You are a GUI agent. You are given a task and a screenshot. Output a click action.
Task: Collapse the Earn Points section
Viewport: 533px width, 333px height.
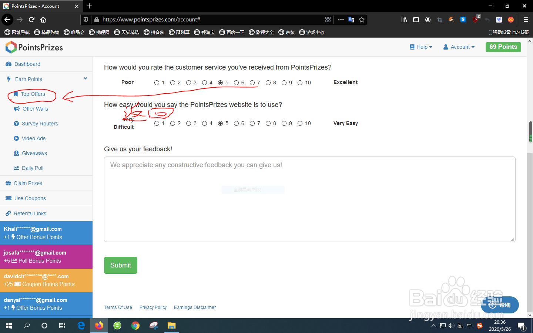[x=86, y=78]
